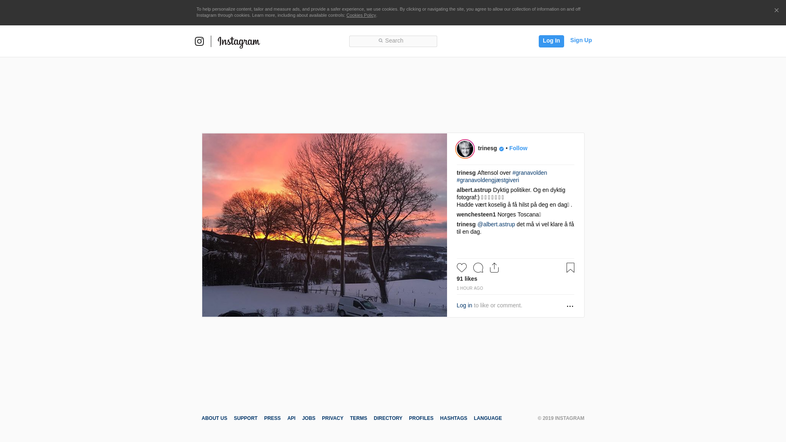Share the post using the share icon
Viewport: 786px width, 442px height.
[494, 268]
